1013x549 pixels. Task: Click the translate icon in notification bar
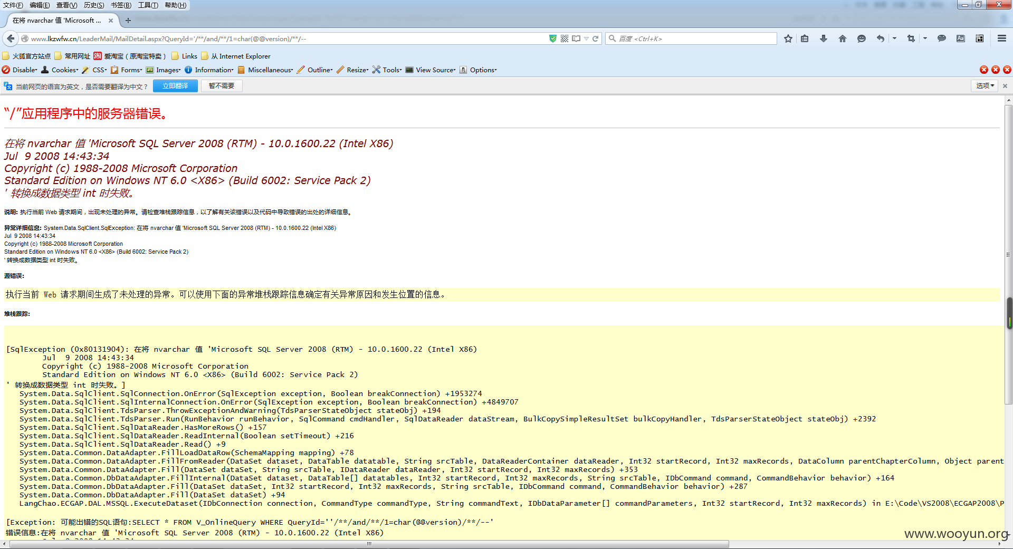pos(8,86)
